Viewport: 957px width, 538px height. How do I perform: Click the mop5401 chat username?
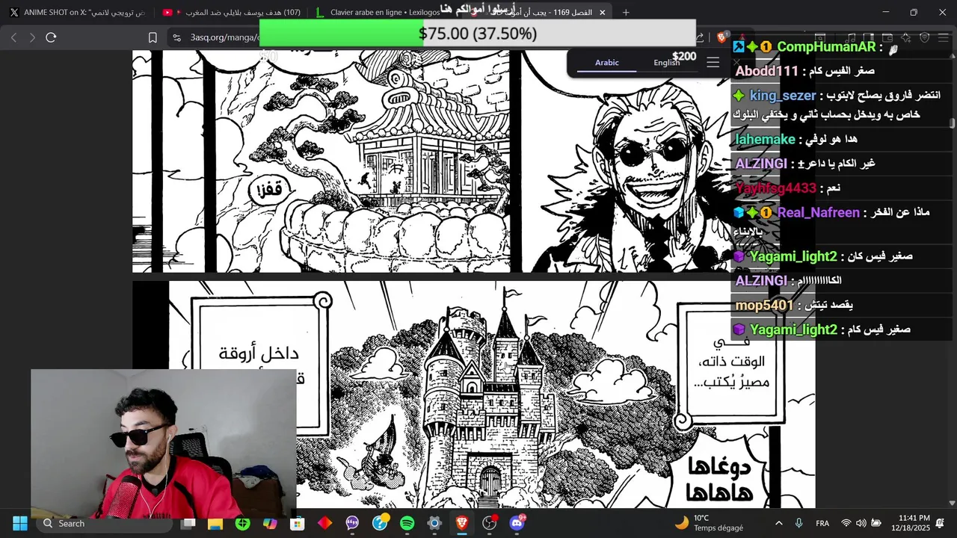click(x=764, y=305)
